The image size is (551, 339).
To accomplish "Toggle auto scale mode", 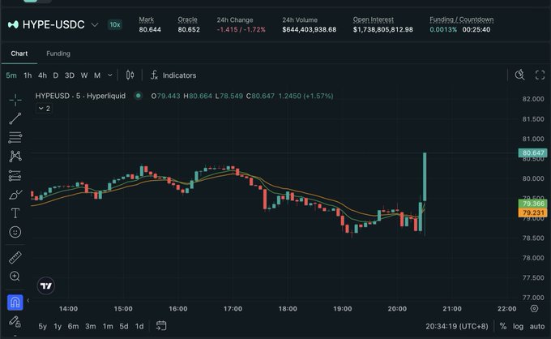I will (537, 326).
